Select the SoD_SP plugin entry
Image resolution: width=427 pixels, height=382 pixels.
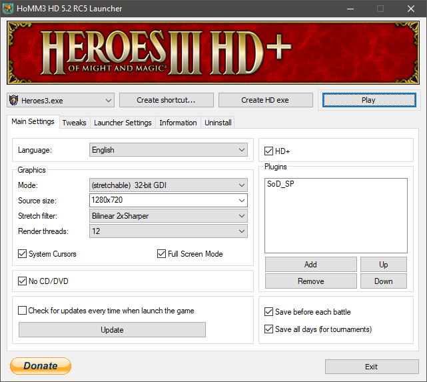click(280, 184)
